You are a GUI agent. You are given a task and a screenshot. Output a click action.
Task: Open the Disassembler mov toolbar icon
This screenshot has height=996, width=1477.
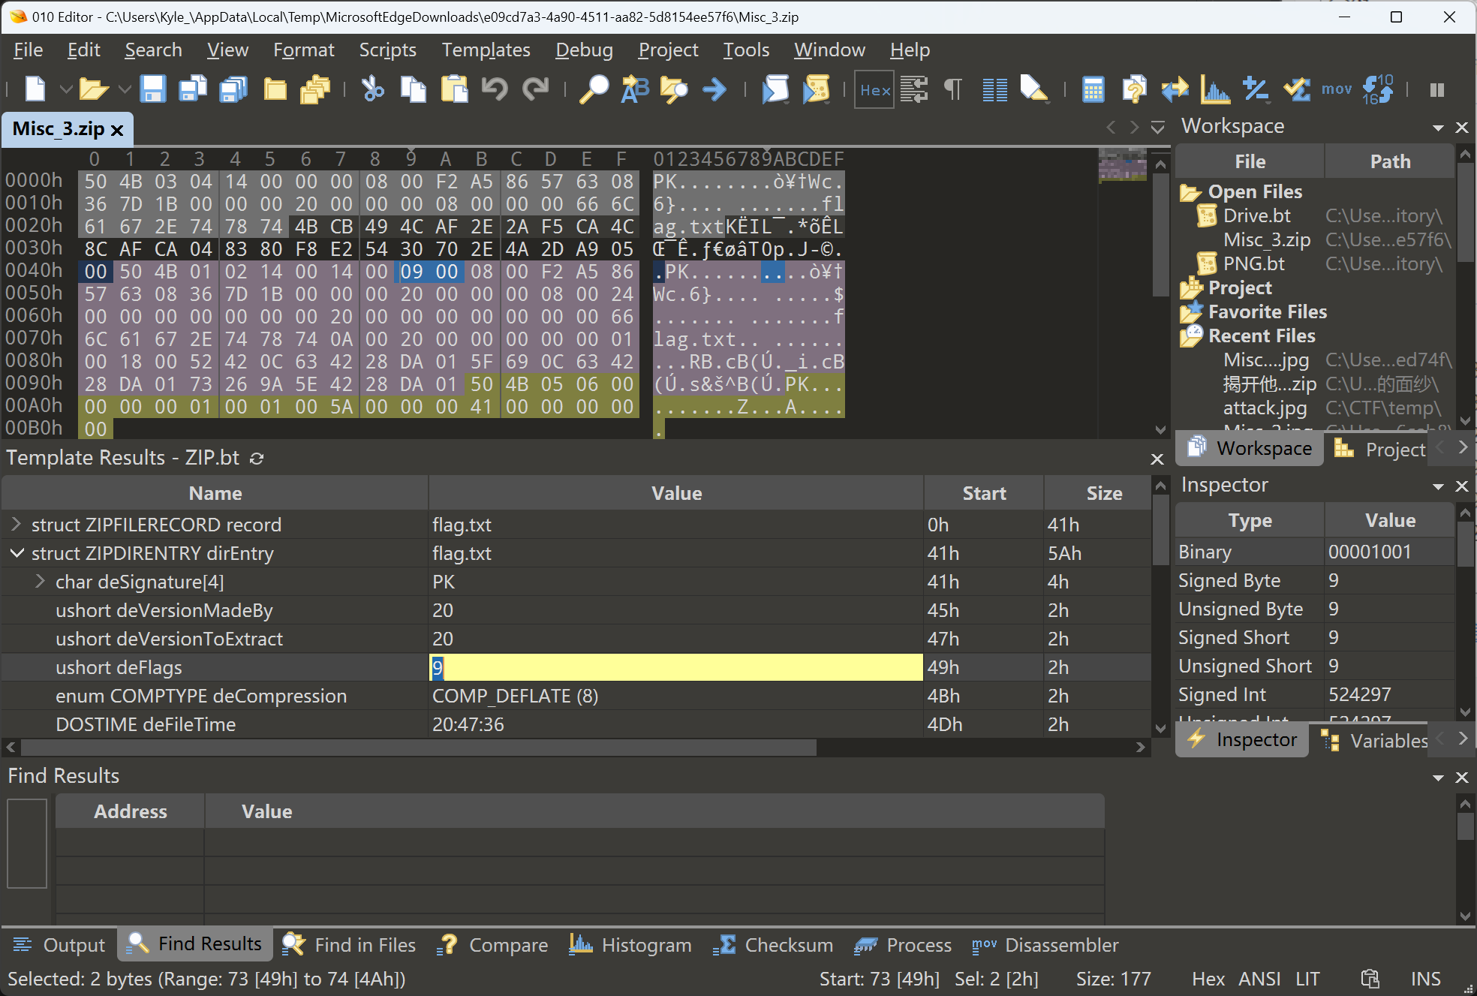click(1337, 90)
